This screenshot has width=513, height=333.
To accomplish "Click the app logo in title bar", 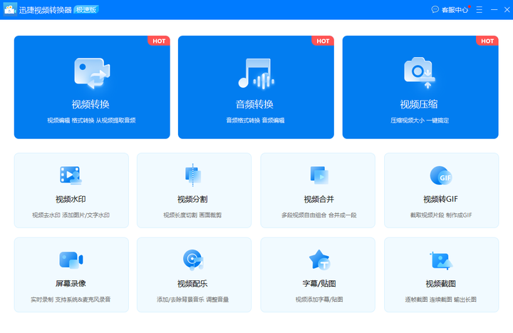I will coord(10,9).
